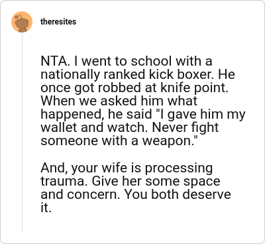
Task: Click the line 'wallet and watch. Never fight'
Action: pyautogui.click(x=130, y=127)
